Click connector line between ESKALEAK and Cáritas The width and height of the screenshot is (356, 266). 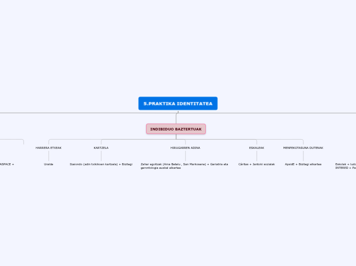click(x=256, y=156)
